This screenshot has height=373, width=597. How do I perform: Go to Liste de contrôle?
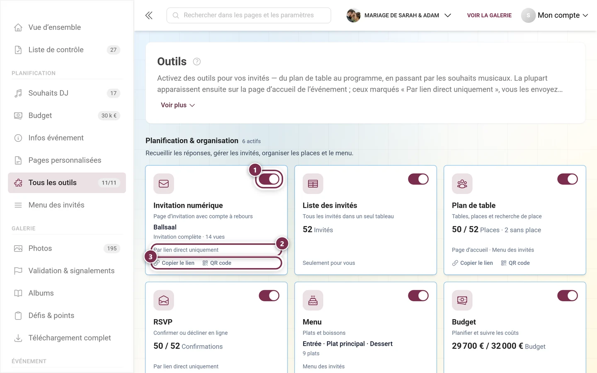[x=67, y=50]
